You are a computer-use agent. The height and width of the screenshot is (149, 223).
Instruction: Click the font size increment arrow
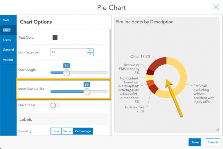pyautogui.click(x=90, y=51)
